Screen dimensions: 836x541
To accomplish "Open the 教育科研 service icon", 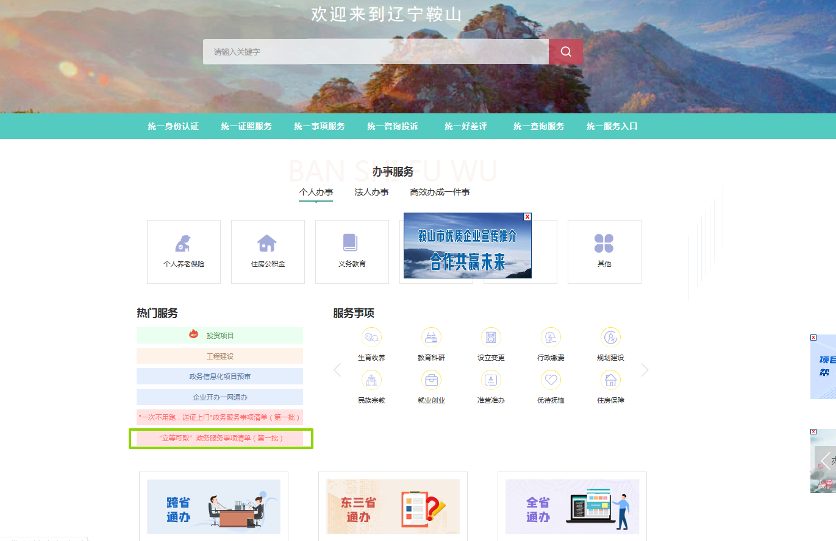I will click(431, 338).
